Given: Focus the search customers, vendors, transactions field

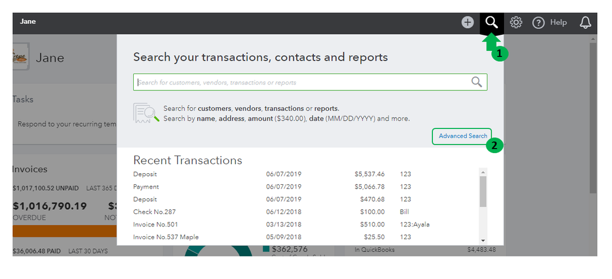Looking at the screenshot, I should tap(300, 82).
